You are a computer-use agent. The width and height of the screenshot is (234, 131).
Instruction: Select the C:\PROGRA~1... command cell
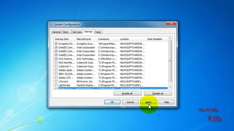107,59
